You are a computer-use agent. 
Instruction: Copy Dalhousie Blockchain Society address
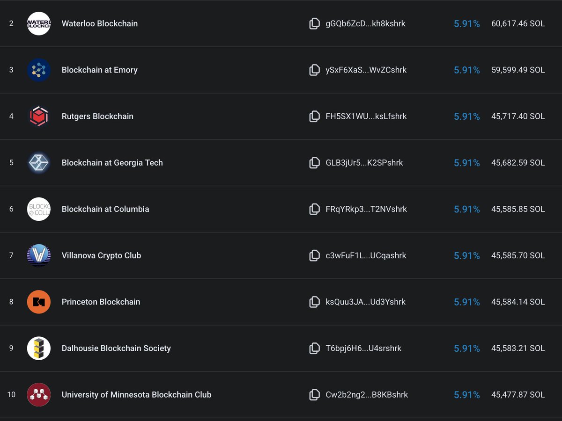click(x=315, y=348)
